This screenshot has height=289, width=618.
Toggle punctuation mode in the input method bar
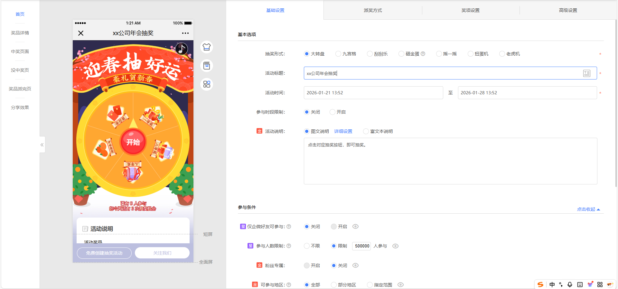561,284
